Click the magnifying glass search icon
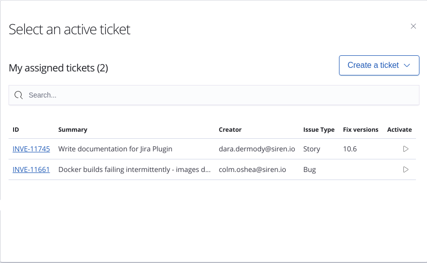Screen dimensions: 427x263 point(19,95)
